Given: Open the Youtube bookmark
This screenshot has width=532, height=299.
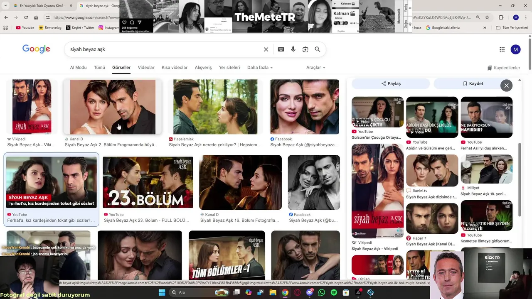Looking at the screenshot, I should (x=25, y=28).
